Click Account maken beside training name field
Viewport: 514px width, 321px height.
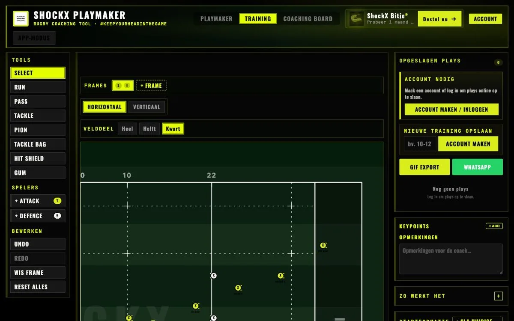coord(468,144)
